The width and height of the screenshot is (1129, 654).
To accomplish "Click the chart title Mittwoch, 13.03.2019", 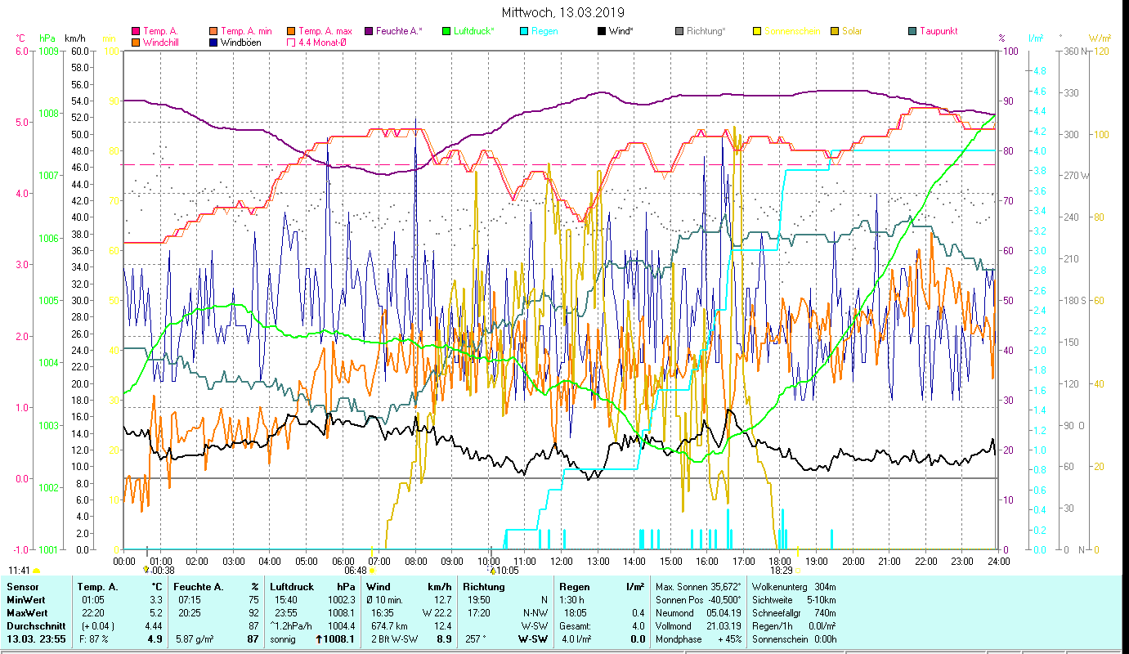I will (563, 12).
